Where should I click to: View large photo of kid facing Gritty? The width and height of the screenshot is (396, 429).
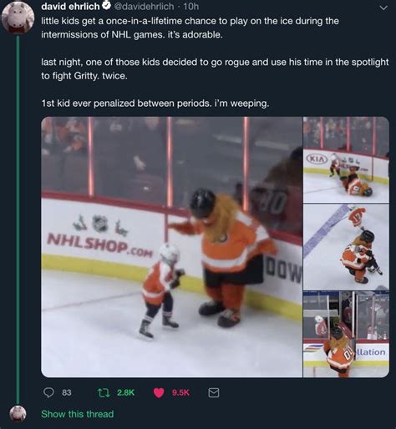click(171, 247)
